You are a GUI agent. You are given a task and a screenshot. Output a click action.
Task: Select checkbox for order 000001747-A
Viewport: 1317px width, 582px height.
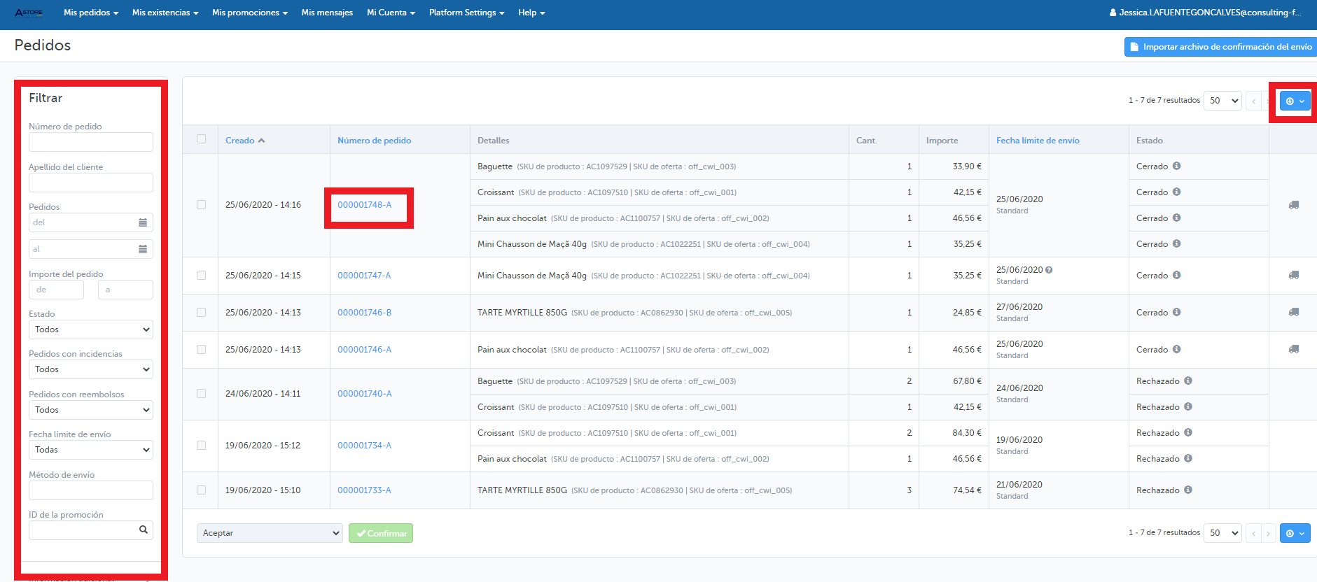[x=202, y=276]
